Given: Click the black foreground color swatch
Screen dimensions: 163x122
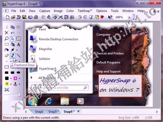Looking at the screenshot, I should [7, 78].
